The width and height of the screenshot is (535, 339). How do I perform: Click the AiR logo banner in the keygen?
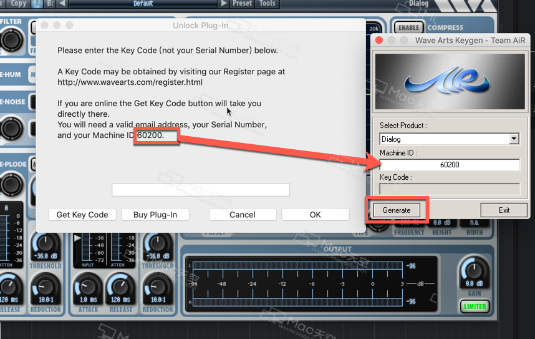click(450, 81)
